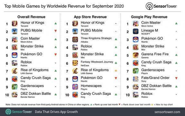Click red down arrow beside Fate/Grand Order
This screenshot has width=185, height=116.
click(176, 78)
